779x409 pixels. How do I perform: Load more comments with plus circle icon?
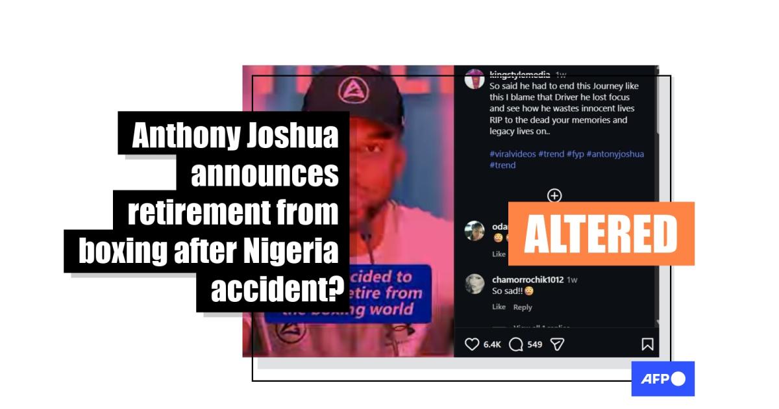554,195
